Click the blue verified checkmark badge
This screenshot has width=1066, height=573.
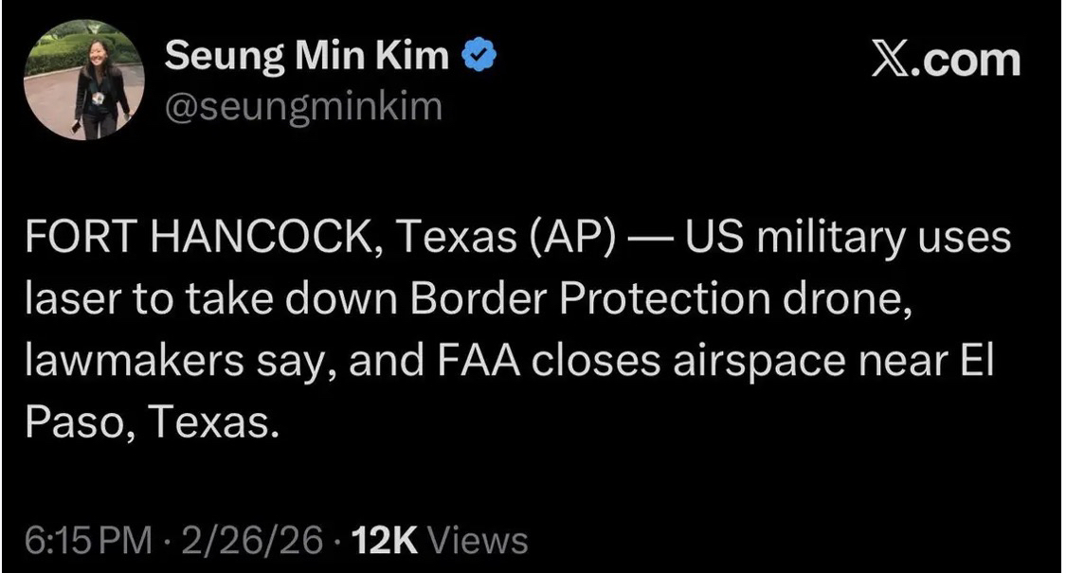476,59
